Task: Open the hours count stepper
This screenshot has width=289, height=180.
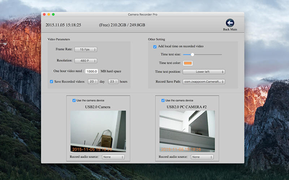Action: (113, 82)
